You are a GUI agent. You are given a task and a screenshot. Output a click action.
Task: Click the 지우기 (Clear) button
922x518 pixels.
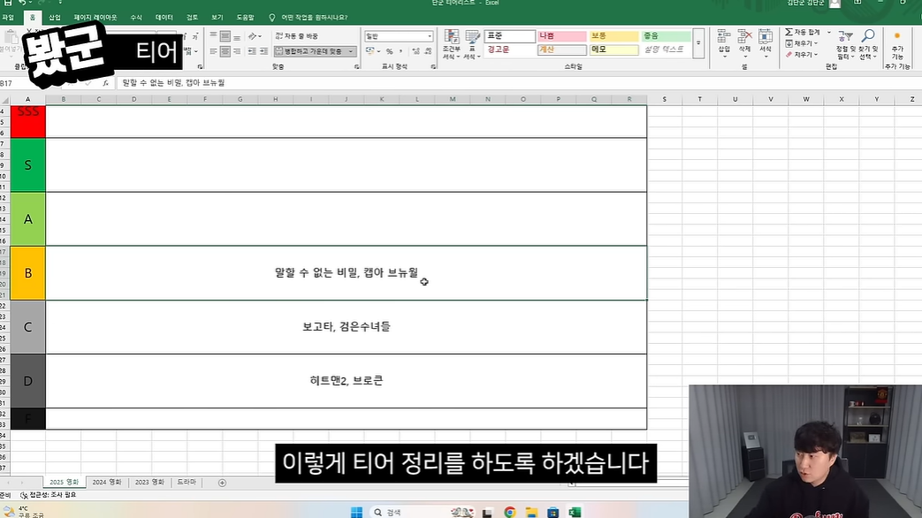[x=803, y=55]
